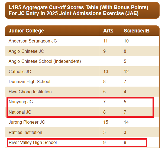Click the Arts column header
Viewport: 165px width, 148px height.
pos(108,31)
